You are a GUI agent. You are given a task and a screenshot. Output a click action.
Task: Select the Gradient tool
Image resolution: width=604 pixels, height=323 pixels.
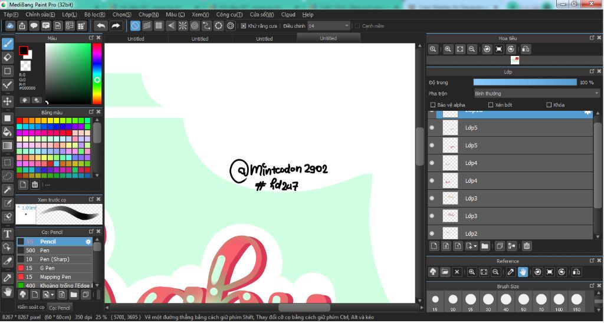(7, 146)
